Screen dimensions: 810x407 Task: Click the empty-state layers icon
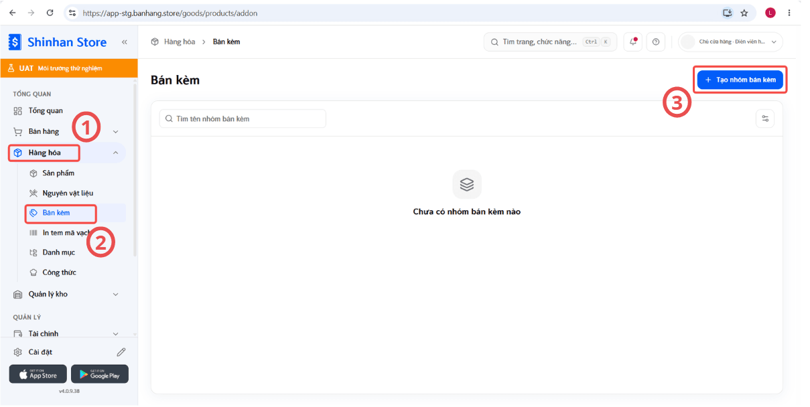[x=467, y=184]
